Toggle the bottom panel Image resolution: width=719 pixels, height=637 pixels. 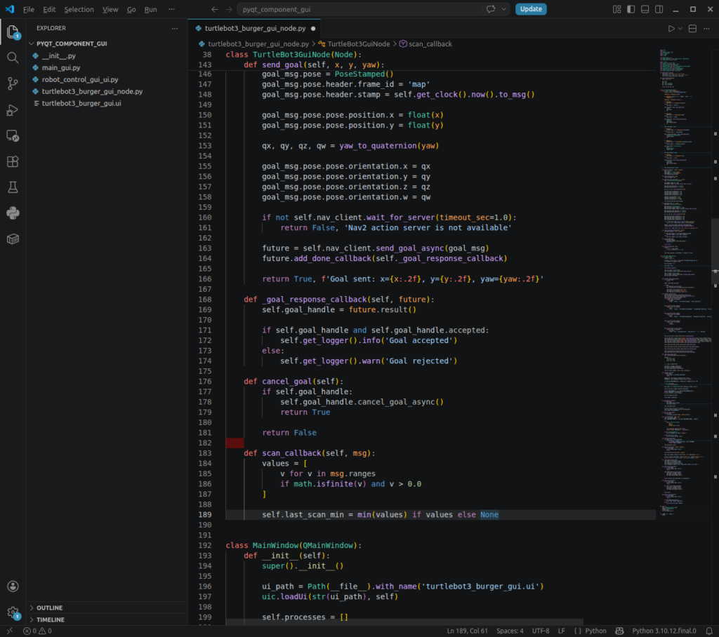645,9
